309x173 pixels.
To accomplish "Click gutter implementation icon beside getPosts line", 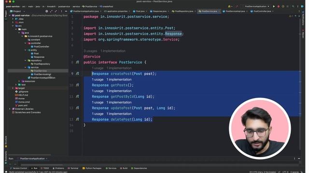I will pos(77,85).
